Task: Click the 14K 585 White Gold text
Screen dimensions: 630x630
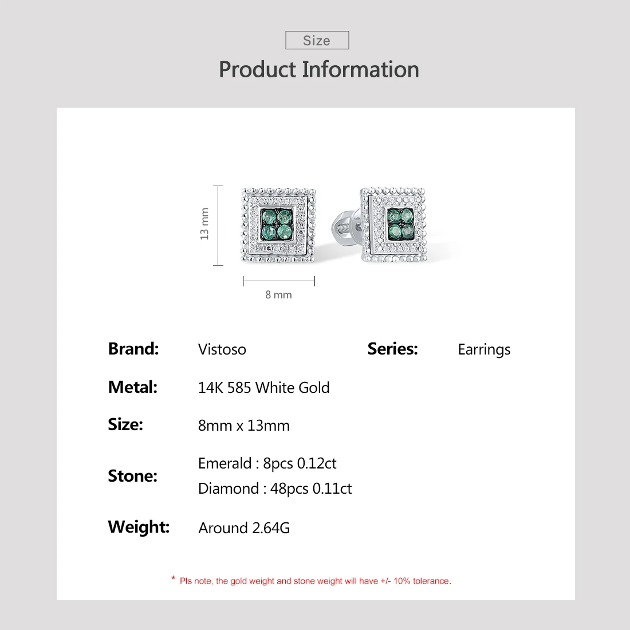Action: click(x=263, y=388)
